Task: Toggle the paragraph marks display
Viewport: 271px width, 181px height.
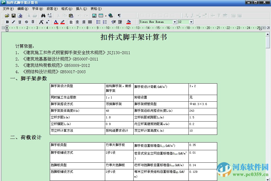Action: pos(119,15)
